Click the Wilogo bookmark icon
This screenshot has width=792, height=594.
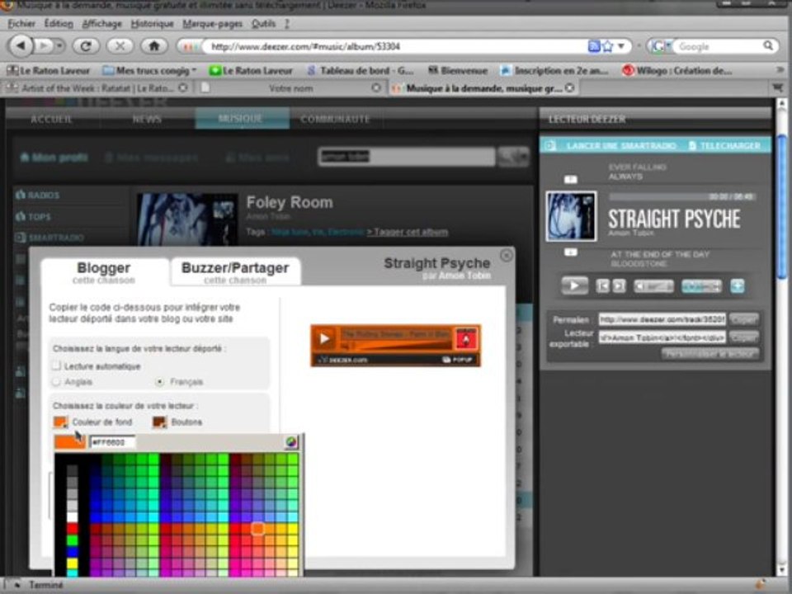[x=628, y=70]
